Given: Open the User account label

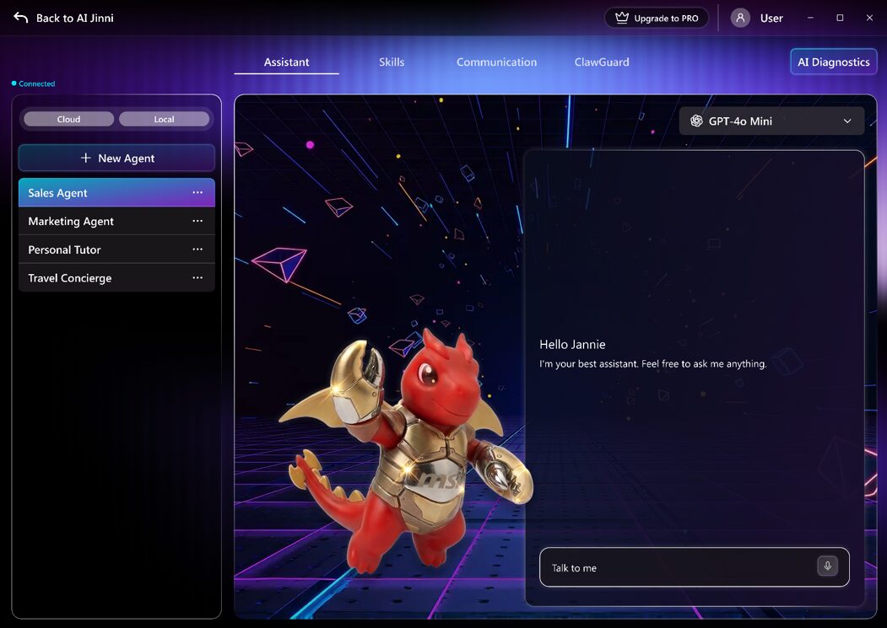Looking at the screenshot, I should coord(771,19).
